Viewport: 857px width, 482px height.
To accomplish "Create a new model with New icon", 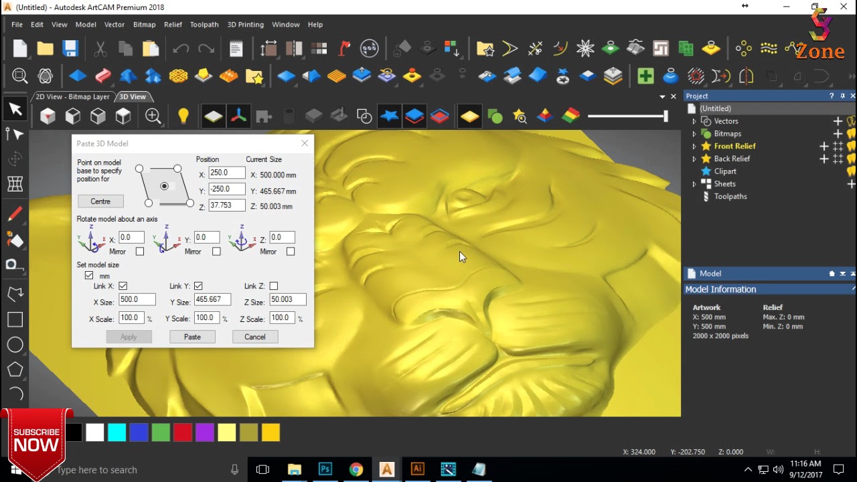I will pyautogui.click(x=20, y=48).
